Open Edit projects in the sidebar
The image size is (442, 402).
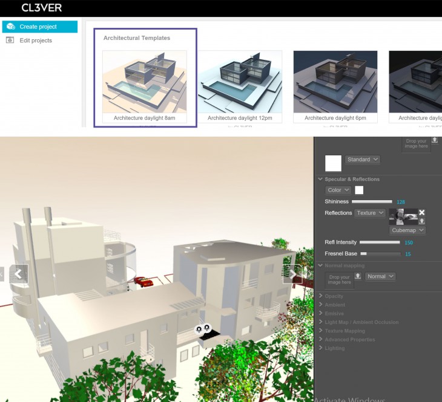36,41
